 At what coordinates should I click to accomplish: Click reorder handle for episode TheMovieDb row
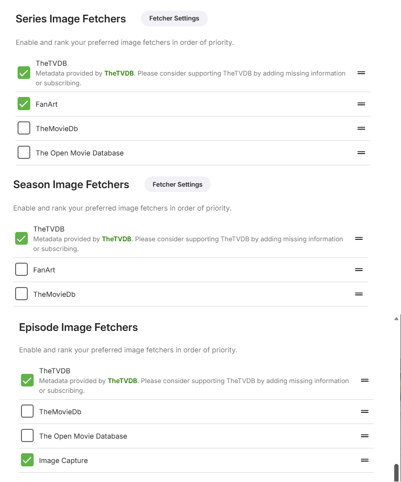tap(364, 412)
